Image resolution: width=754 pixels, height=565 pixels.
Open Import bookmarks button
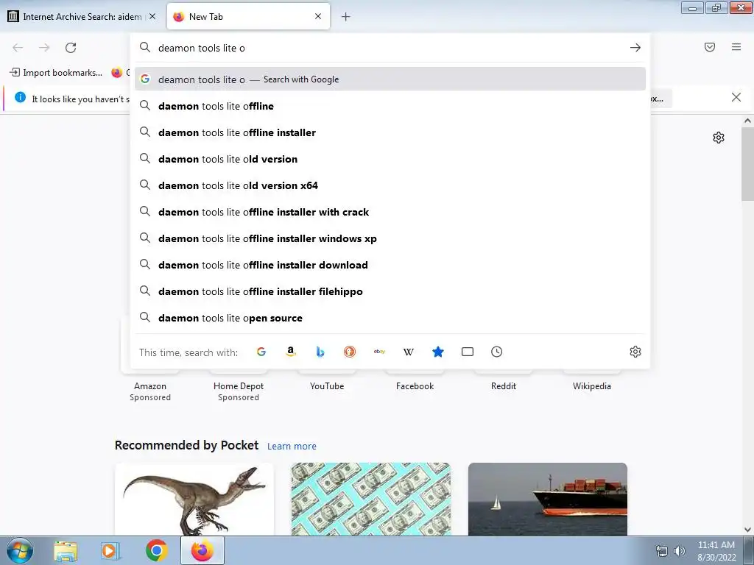56,73
